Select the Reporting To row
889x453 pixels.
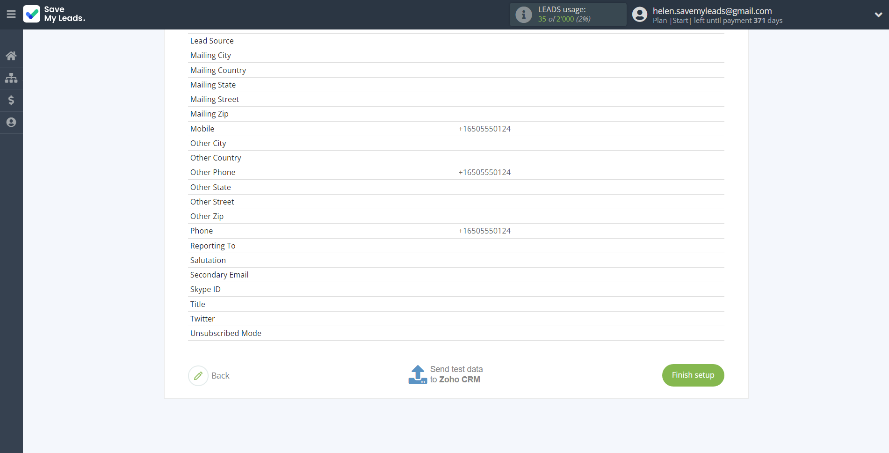pos(456,246)
